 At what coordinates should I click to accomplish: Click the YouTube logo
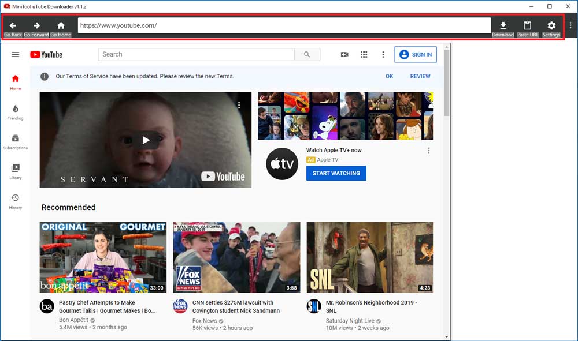[46, 54]
